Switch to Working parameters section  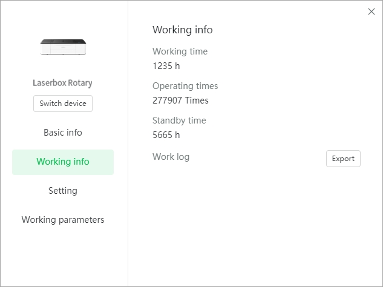(x=63, y=220)
